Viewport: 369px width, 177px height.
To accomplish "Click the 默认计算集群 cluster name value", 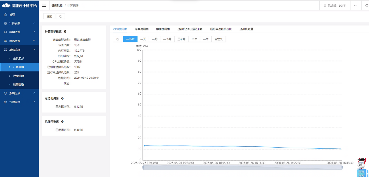I will click(82, 40).
